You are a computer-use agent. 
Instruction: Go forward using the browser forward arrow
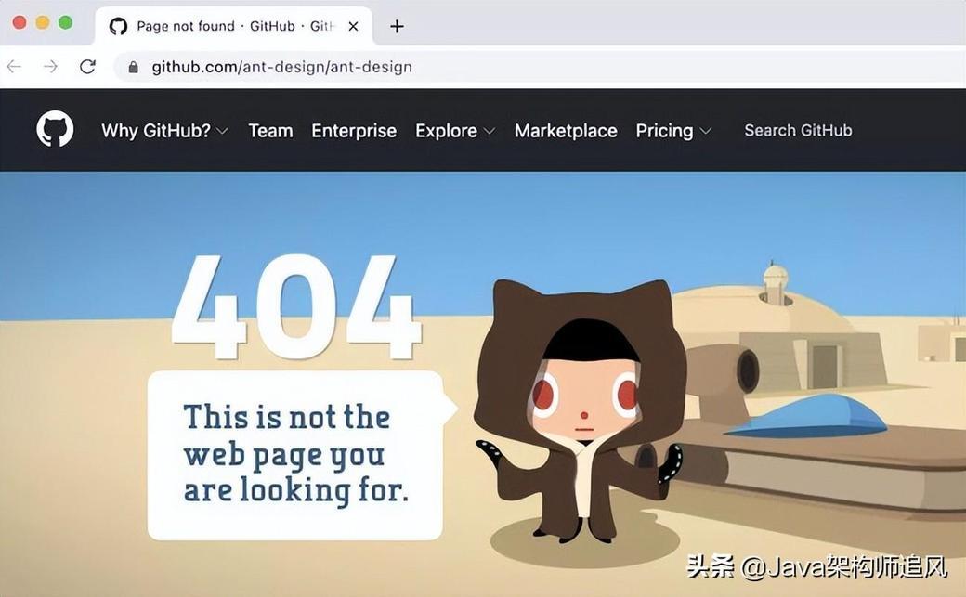tap(50, 67)
